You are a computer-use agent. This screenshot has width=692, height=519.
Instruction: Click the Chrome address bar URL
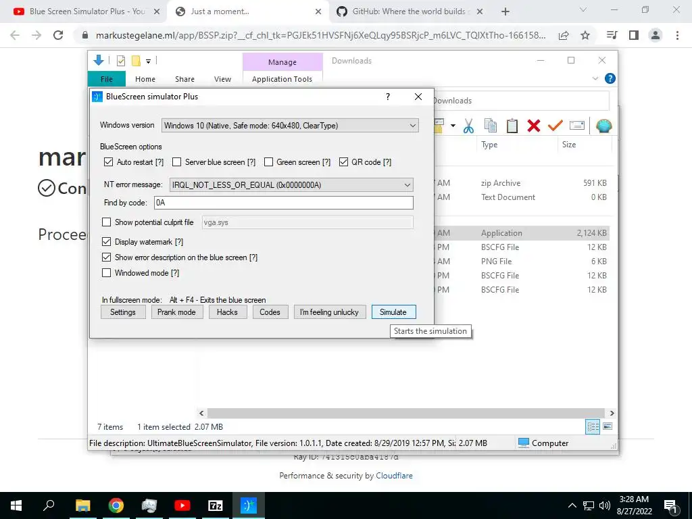320,35
